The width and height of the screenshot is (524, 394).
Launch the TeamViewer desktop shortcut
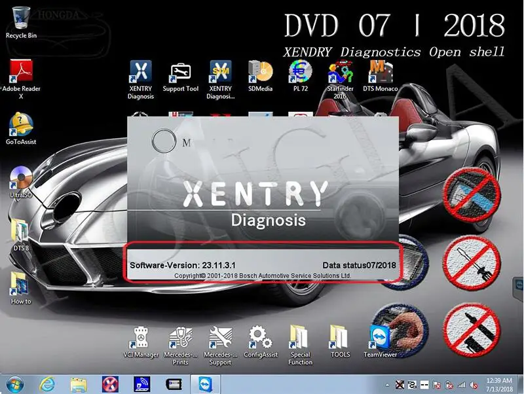pos(381,342)
